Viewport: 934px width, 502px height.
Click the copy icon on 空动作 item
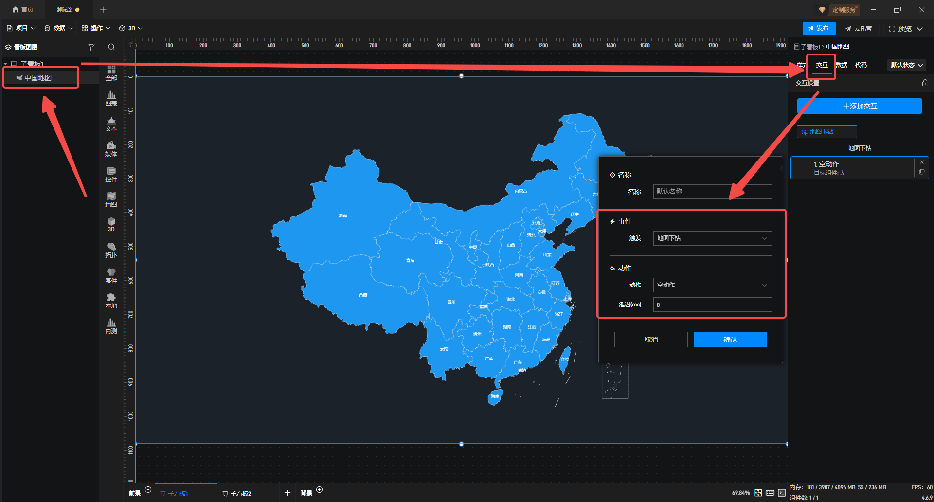(921, 172)
